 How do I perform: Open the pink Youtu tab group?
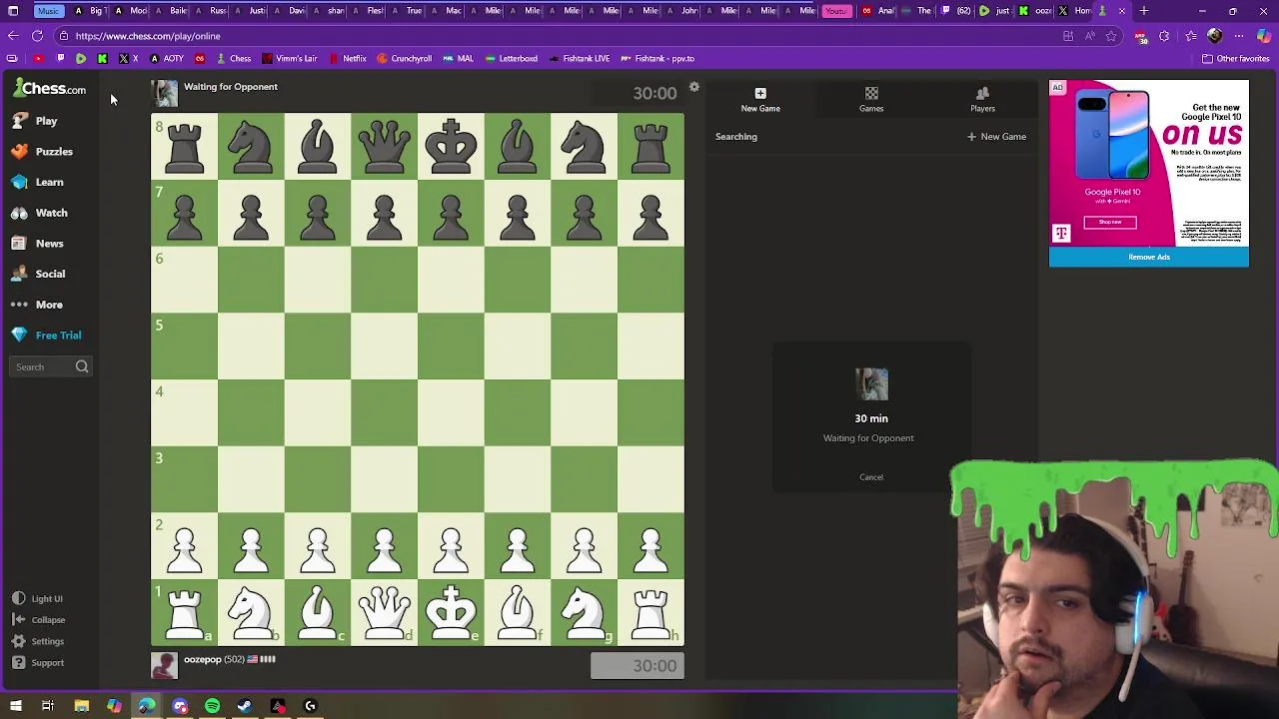pyautogui.click(x=836, y=11)
